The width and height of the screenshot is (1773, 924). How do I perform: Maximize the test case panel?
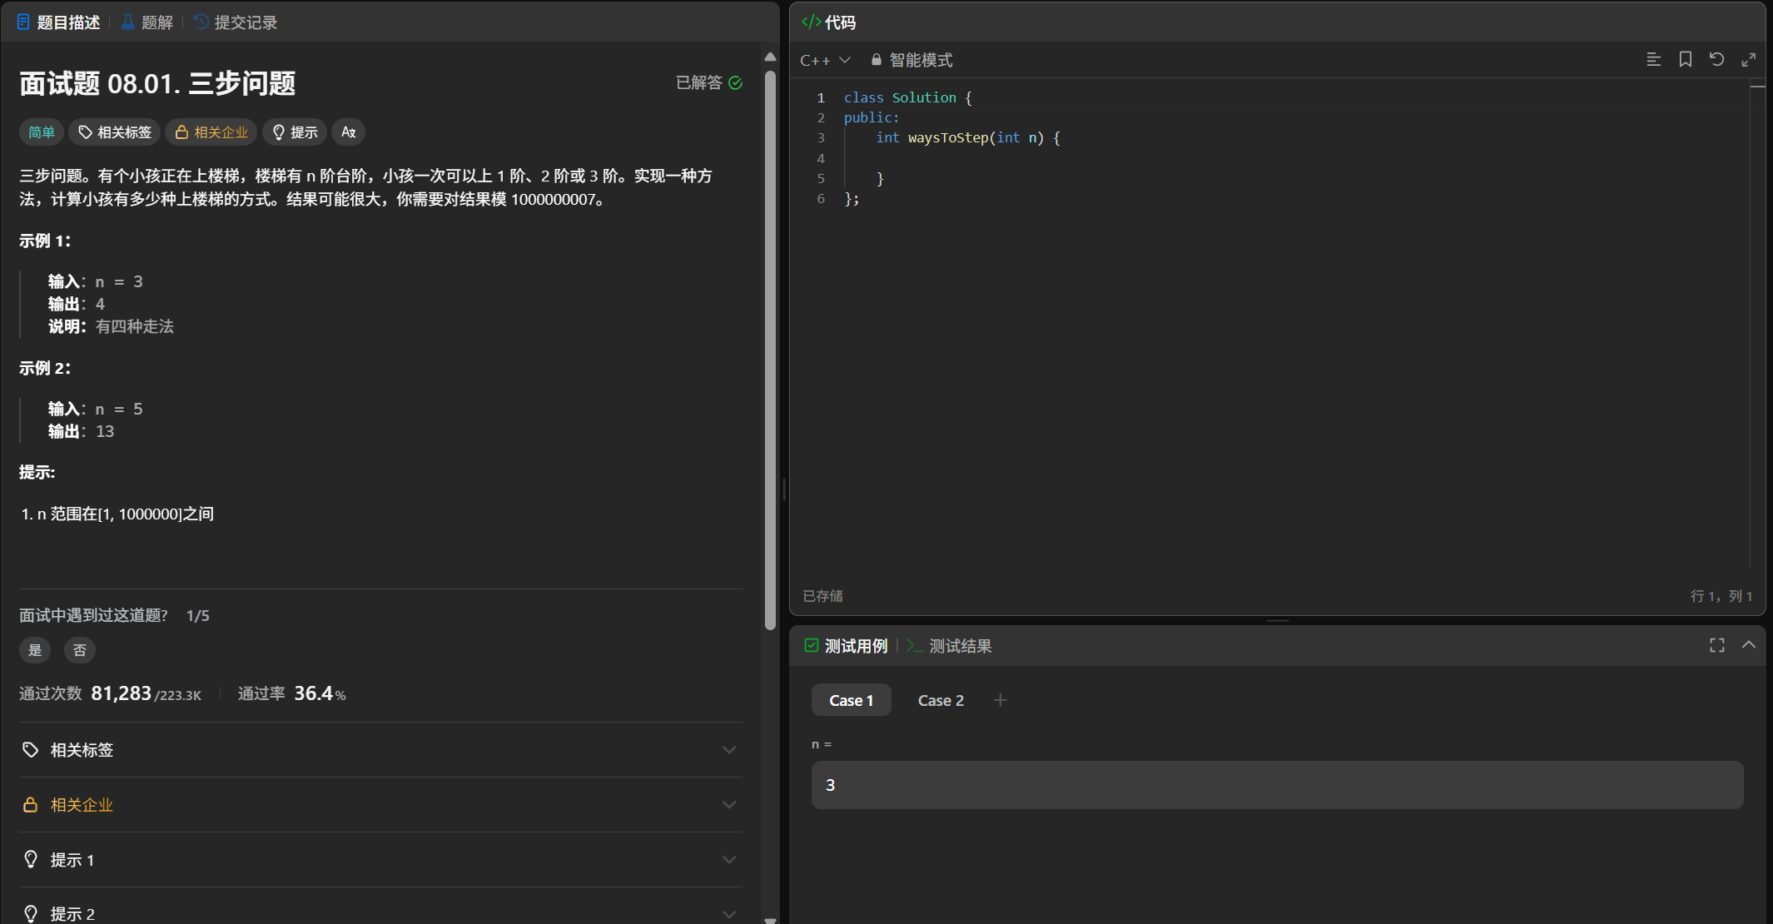coord(1716,645)
